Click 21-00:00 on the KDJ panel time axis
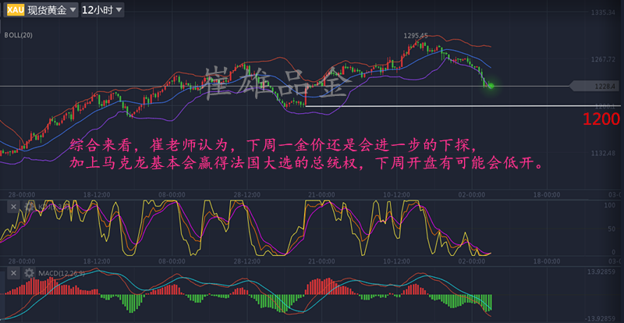This screenshot has width=624, height=323. [321, 261]
